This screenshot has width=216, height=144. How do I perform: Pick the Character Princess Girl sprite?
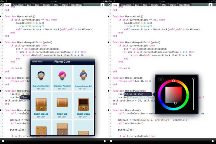click(x=83, y=78)
